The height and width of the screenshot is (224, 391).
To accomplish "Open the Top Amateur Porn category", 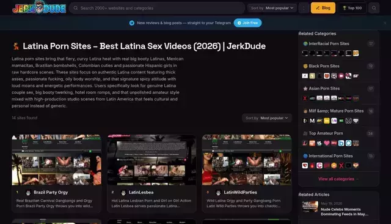I will pos(326,133).
